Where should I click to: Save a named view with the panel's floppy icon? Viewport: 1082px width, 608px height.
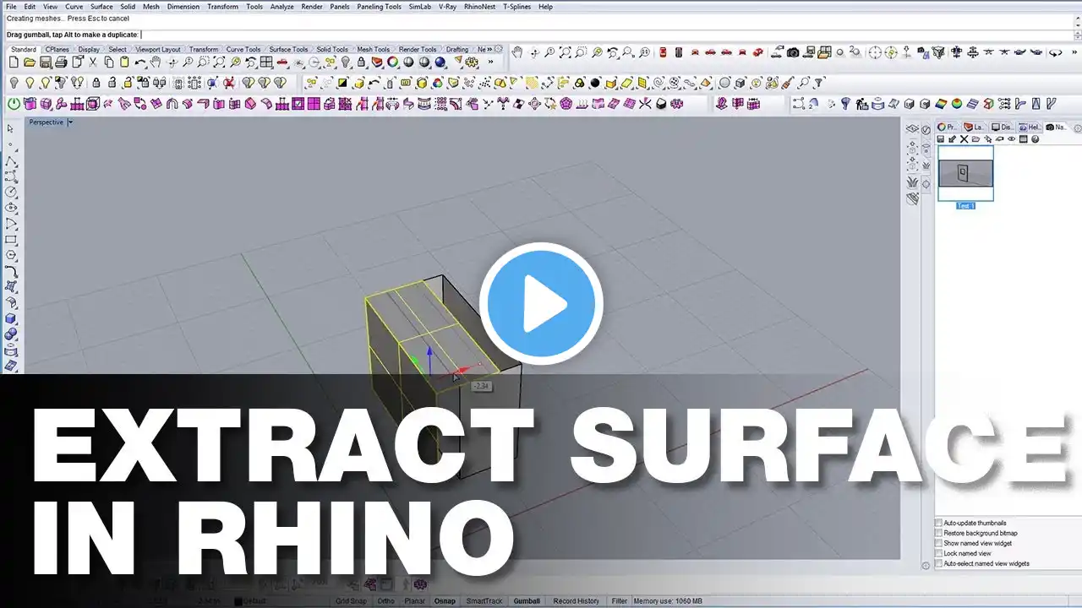(941, 139)
